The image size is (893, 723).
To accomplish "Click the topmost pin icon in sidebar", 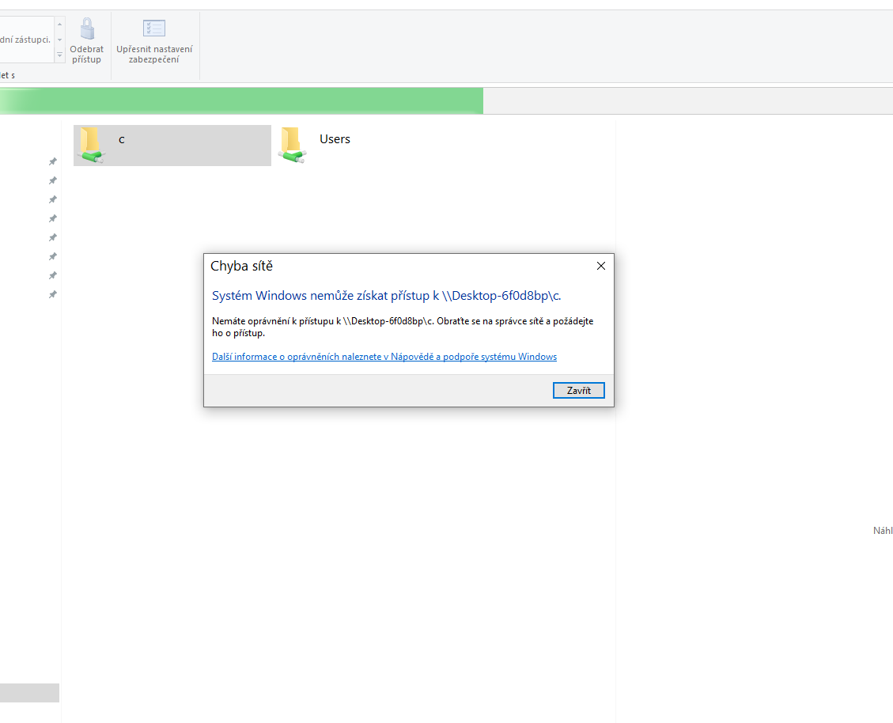I will 53,161.
